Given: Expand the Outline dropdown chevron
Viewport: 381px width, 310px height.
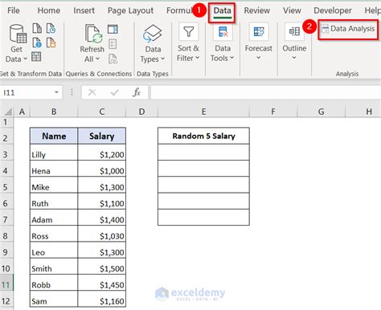Looking at the screenshot, I should tap(294, 58).
